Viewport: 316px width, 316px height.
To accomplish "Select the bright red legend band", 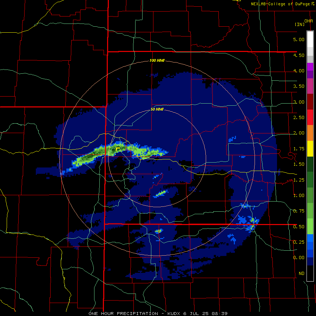I will (310, 117).
